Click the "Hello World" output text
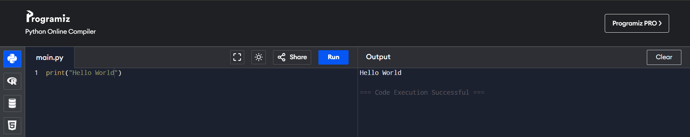Screen dimensions: 690x137 click(x=381, y=73)
